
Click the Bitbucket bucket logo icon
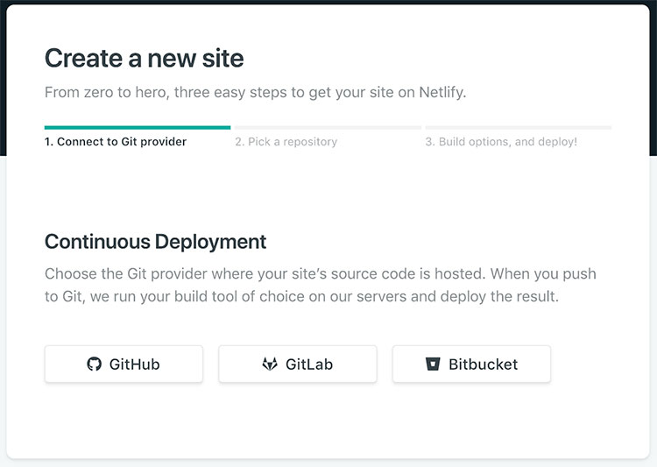433,364
